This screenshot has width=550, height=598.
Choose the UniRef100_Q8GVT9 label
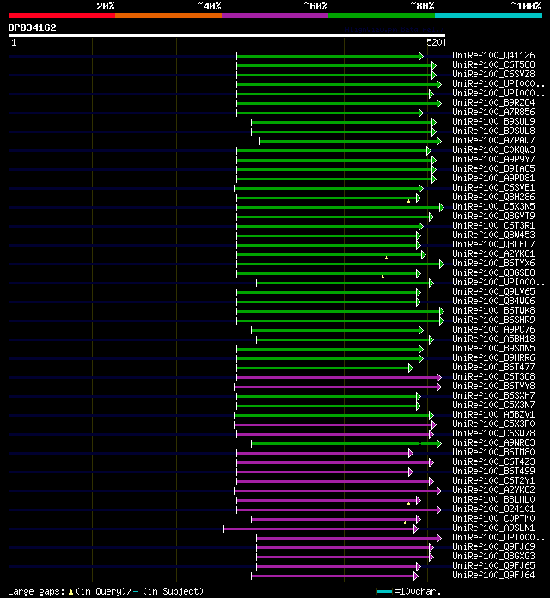[x=493, y=216]
